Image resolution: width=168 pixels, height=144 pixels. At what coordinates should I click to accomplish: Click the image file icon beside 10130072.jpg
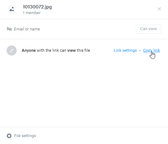[x=12, y=9]
